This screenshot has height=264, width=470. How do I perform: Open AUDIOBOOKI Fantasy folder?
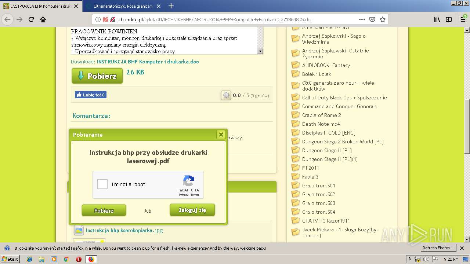click(326, 65)
